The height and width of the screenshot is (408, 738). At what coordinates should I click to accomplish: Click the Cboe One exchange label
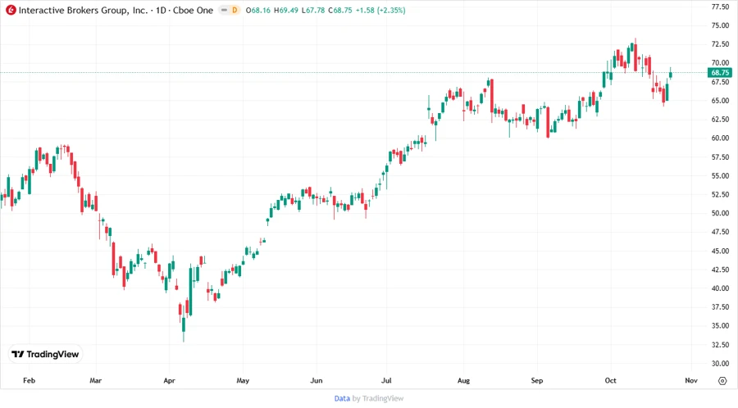coord(193,10)
